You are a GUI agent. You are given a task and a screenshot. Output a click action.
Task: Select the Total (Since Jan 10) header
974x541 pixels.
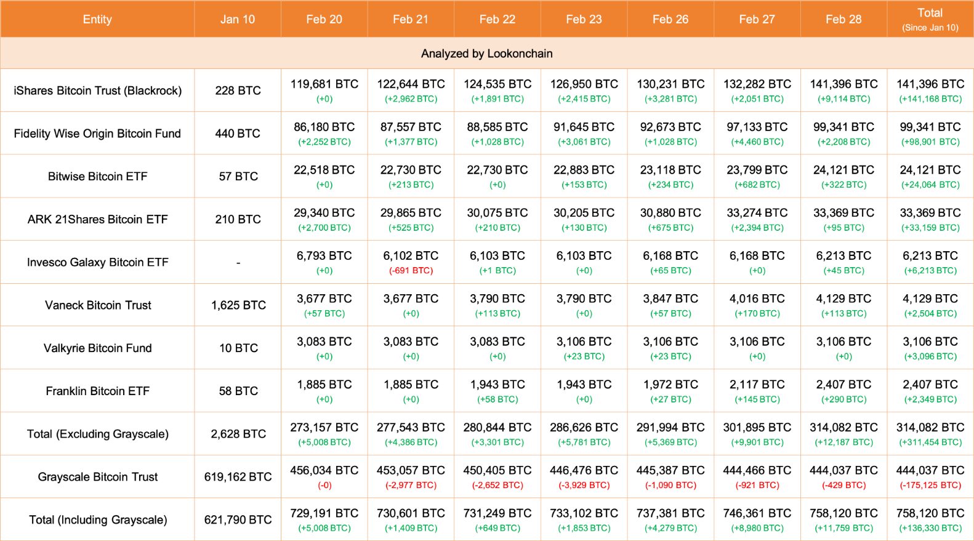[930, 19]
